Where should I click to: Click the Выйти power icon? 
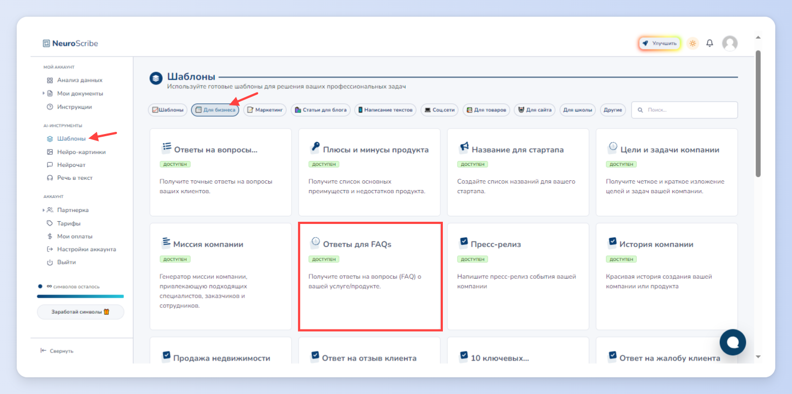pyautogui.click(x=50, y=262)
